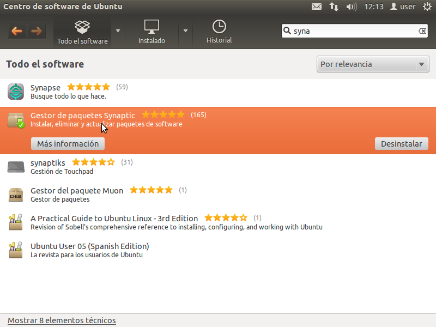Select Gestor del paquete Muon title
The height and width of the screenshot is (327, 436).
[x=77, y=190]
